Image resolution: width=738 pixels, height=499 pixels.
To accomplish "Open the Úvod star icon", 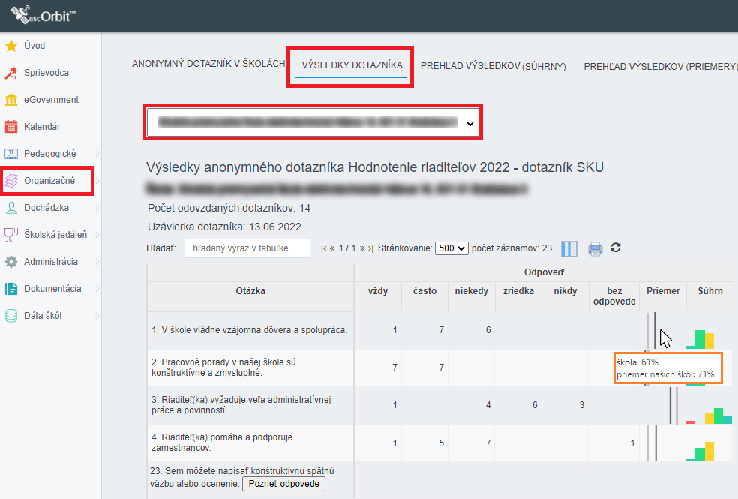I will [x=11, y=46].
